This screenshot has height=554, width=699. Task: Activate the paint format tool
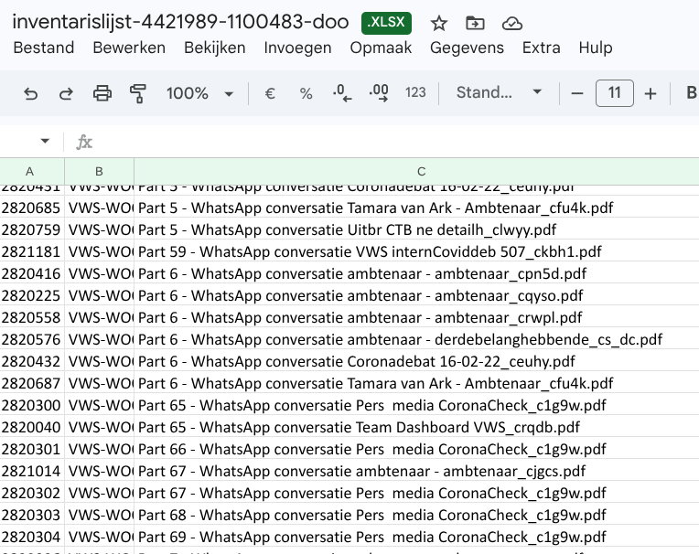pos(138,93)
